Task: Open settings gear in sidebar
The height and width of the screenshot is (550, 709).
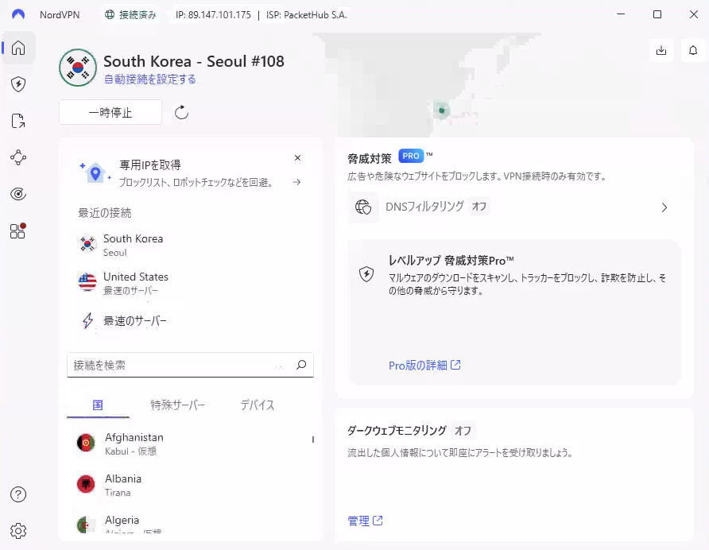Action: click(18, 530)
